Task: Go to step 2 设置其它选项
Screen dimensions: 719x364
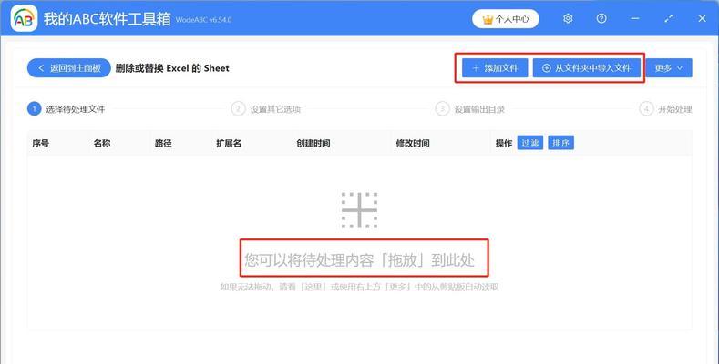Action: pyautogui.click(x=266, y=109)
